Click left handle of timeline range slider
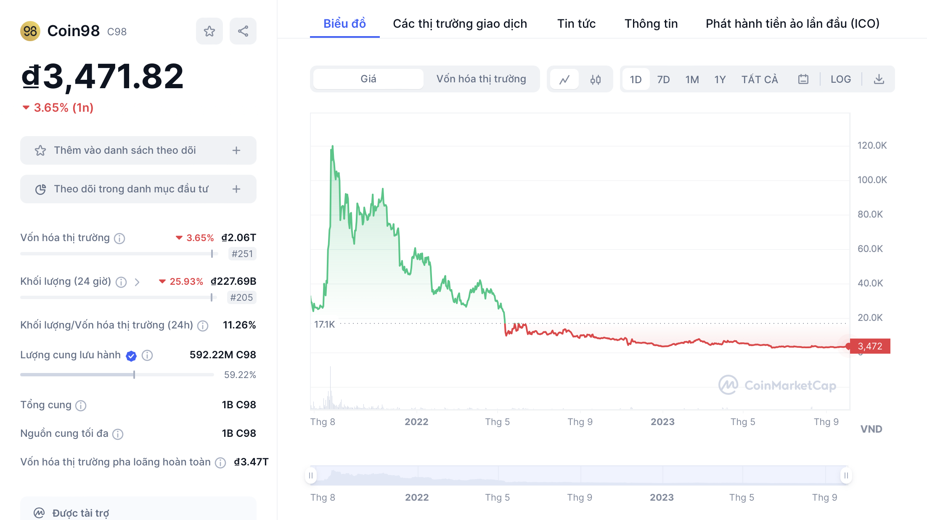 tap(311, 475)
